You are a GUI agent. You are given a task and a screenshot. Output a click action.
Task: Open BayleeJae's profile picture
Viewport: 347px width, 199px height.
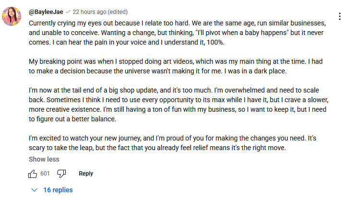[12, 16]
